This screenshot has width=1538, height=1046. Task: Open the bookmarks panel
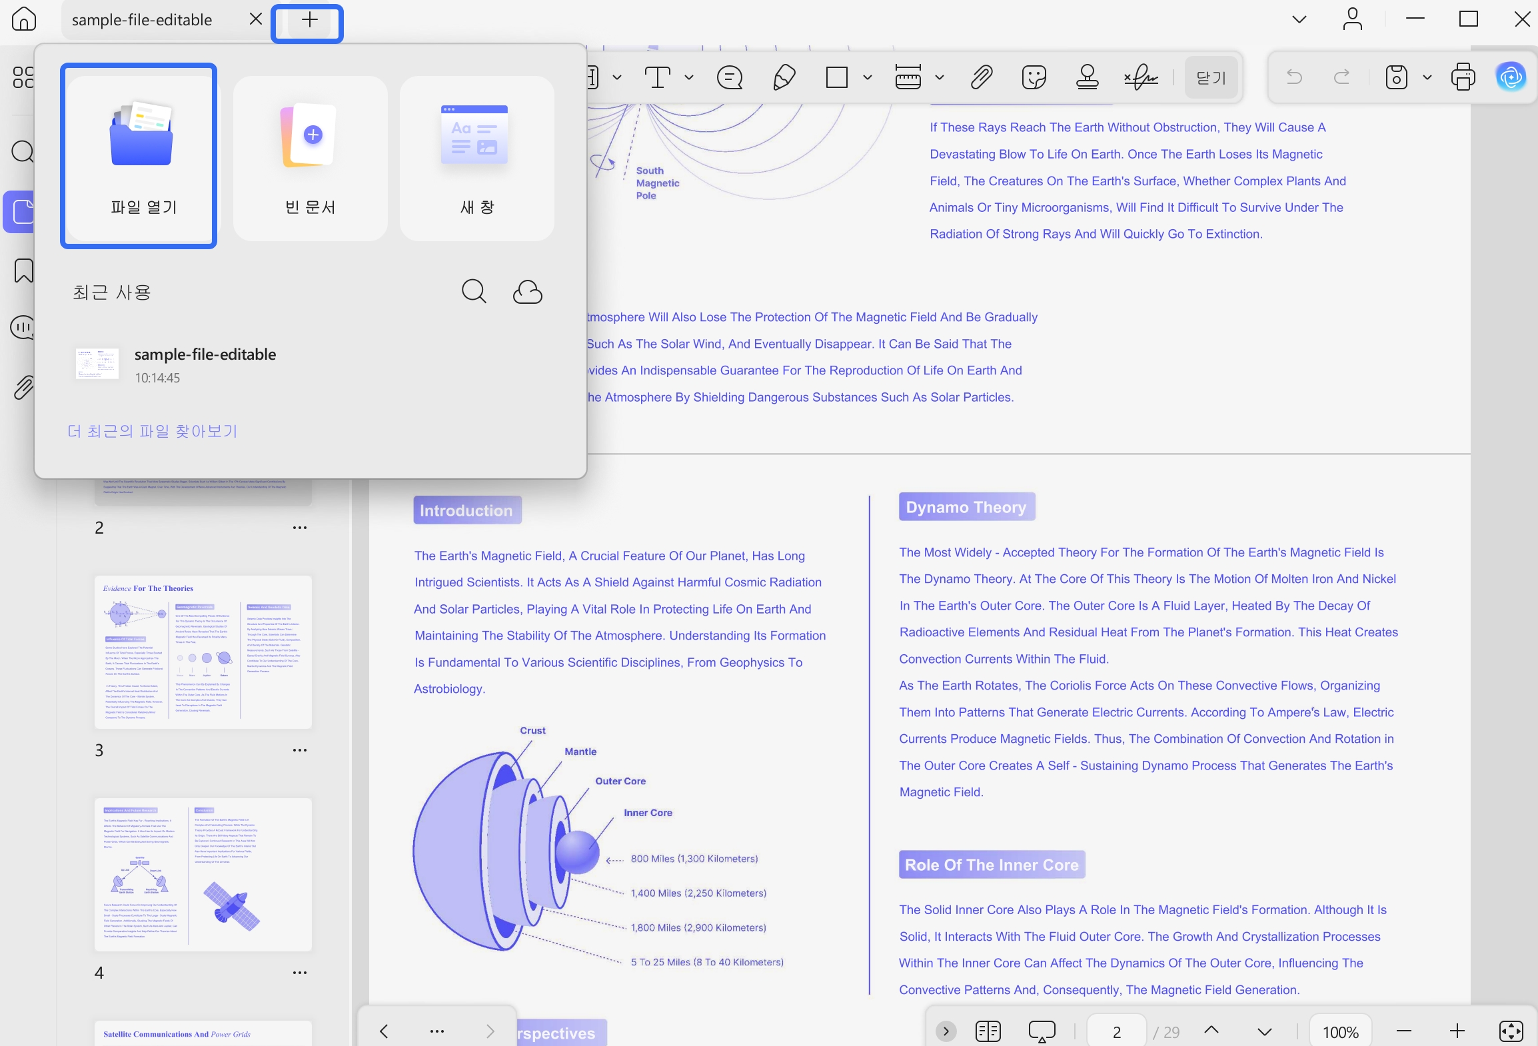[24, 271]
